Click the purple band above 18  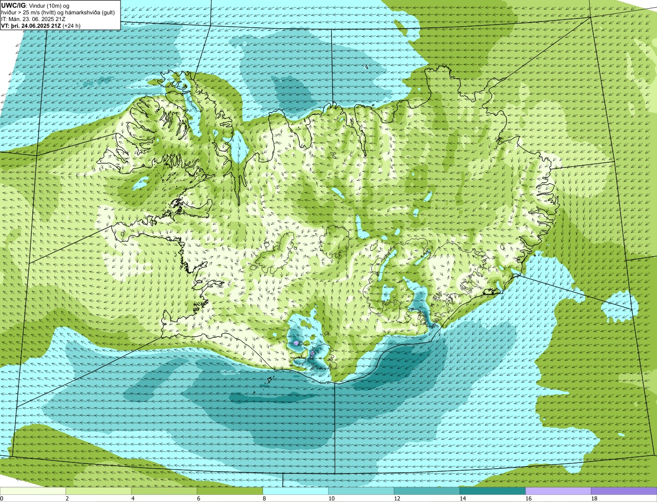[x=624, y=491]
